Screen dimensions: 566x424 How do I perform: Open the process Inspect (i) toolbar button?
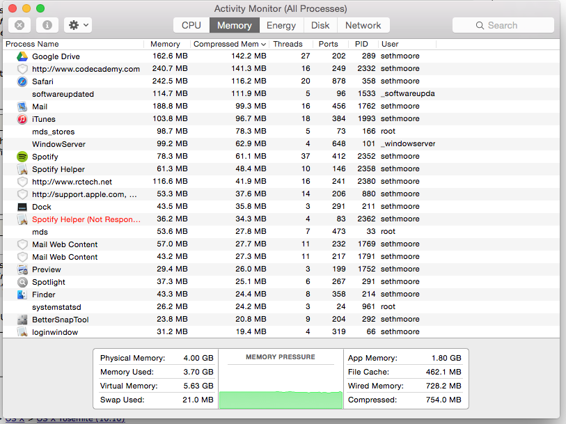tap(47, 25)
